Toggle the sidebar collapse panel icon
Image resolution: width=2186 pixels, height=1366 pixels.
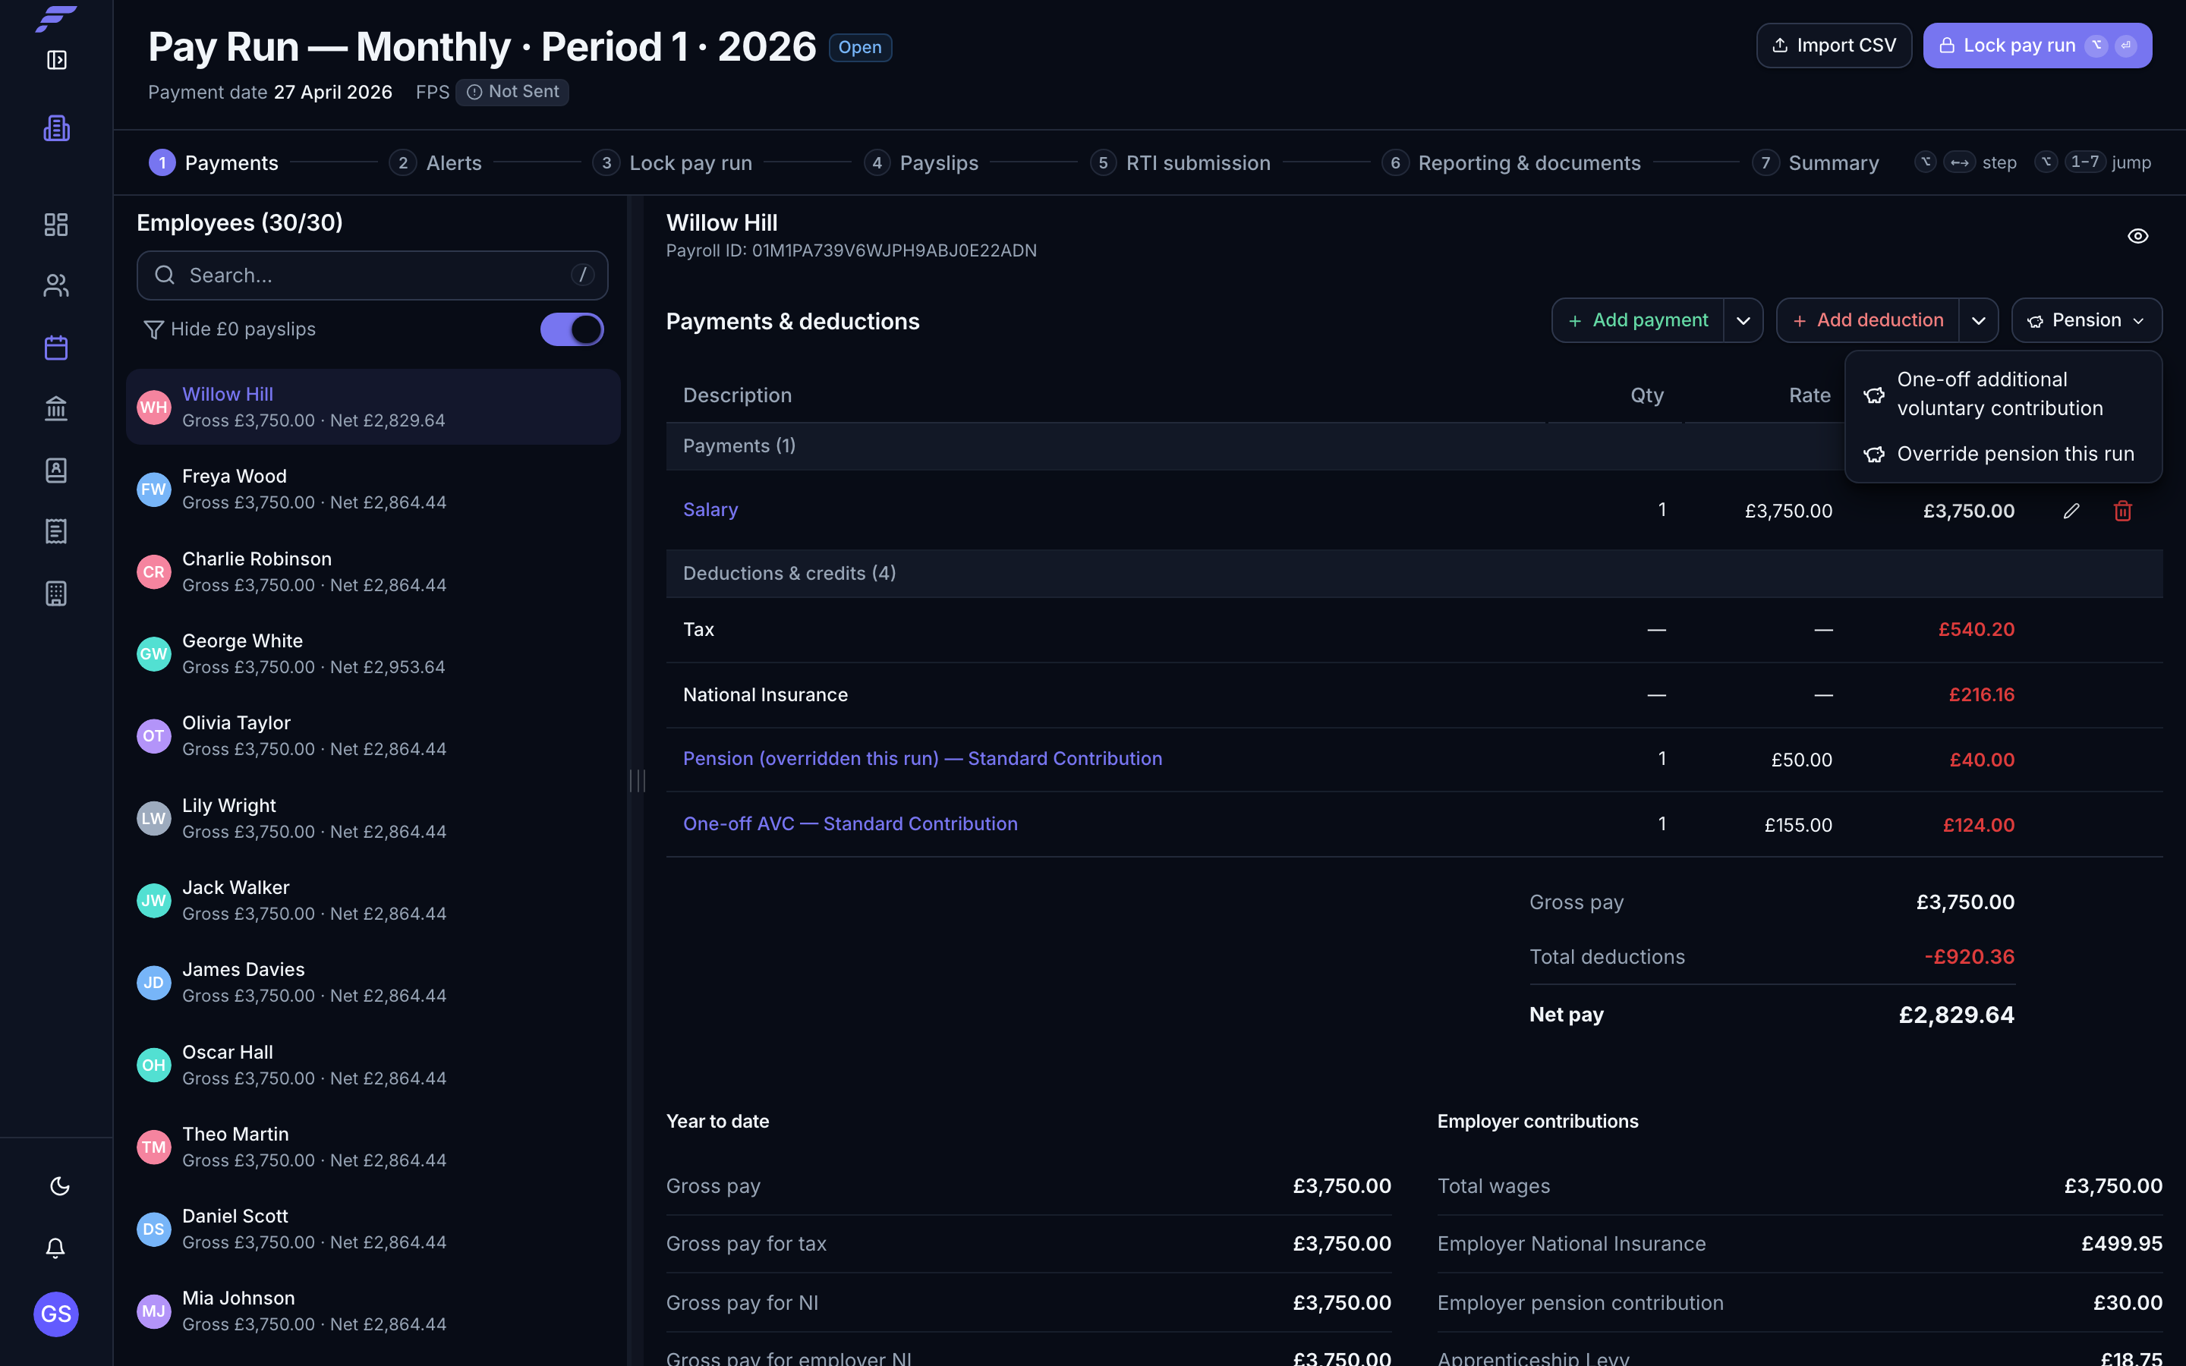pyautogui.click(x=56, y=61)
